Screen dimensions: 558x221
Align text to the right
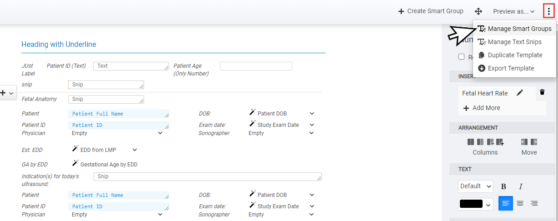[534, 203]
